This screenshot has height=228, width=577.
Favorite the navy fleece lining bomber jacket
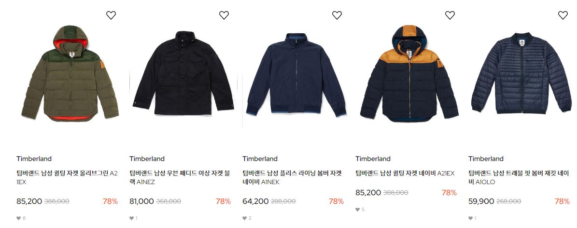click(x=337, y=15)
